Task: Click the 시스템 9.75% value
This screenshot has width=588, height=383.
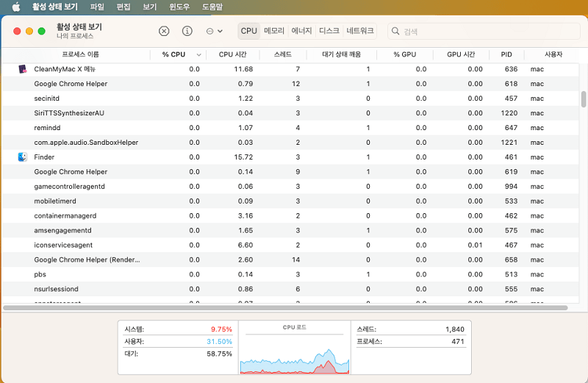Action: (x=221, y=329)
